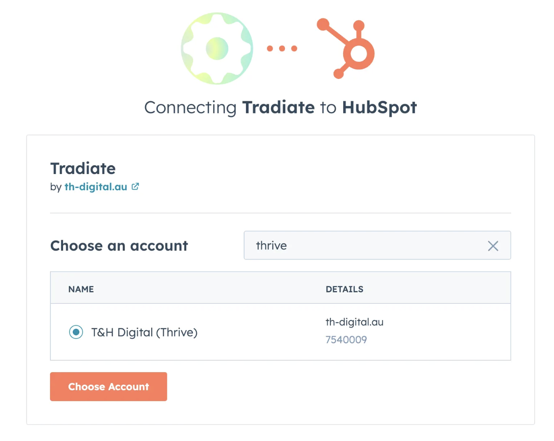This screenshot has height=441, width=554.
Task: Click th-digital.au in the Details column
Action: (x=354, y=322)
